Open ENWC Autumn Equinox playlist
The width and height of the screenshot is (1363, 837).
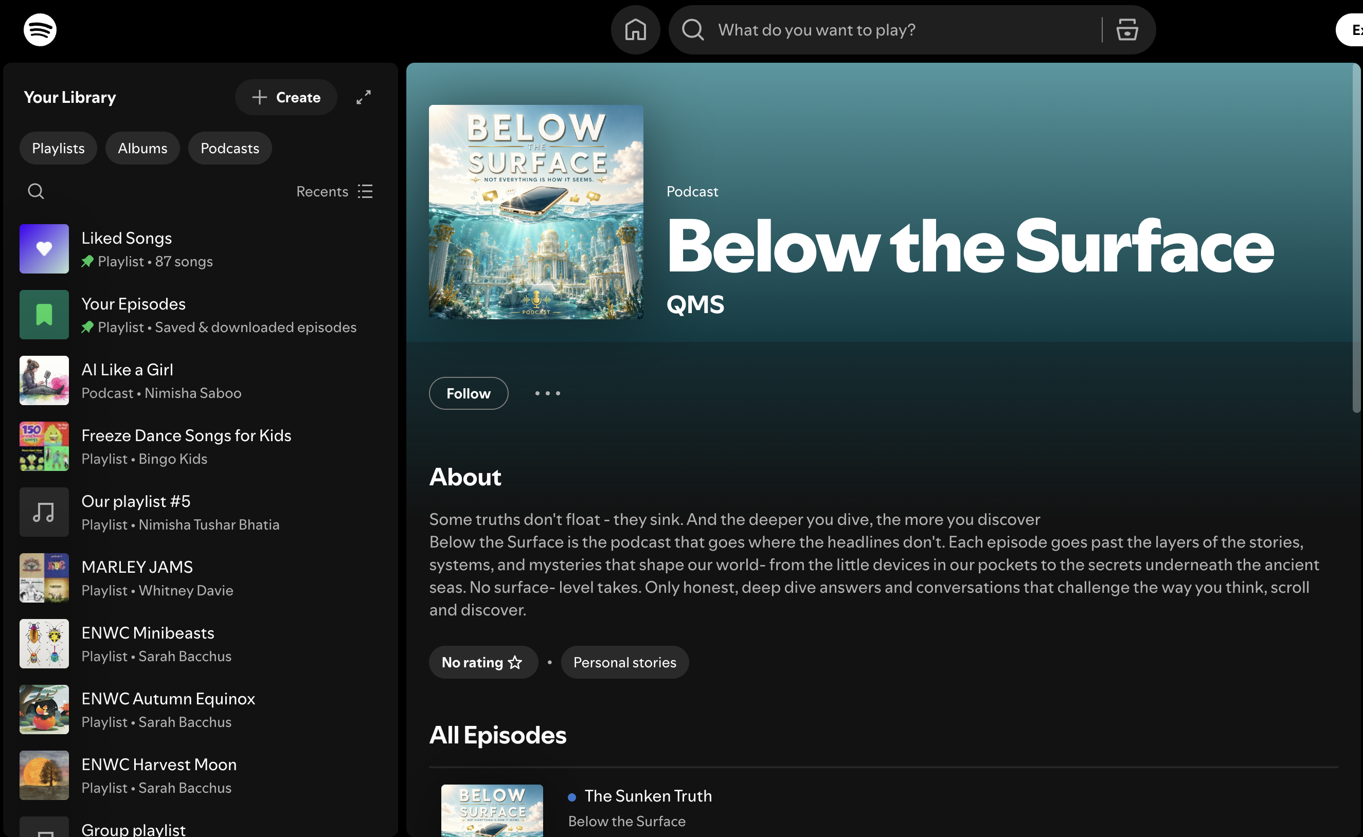tap(200, 710)
